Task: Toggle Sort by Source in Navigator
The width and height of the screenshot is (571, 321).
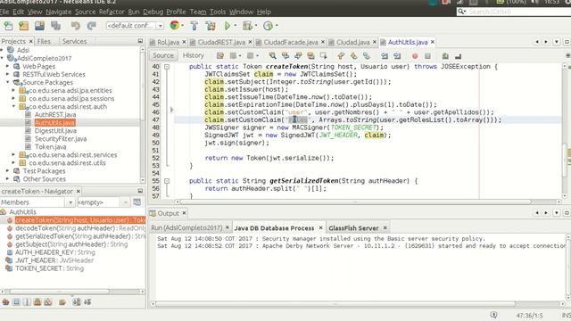Action: click(87, 301)
